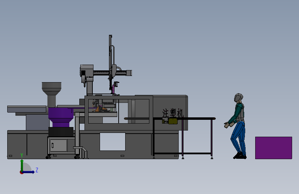299x194 pixels.
Task: Select the red origin ball of the coordinate triad
Action: [21, 172]
